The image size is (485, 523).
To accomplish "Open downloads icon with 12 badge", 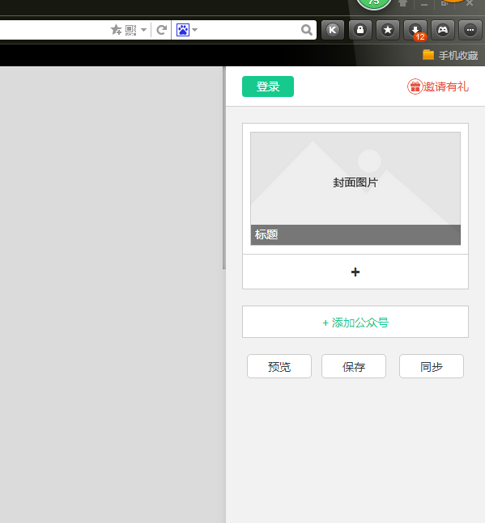I will 415,30.
